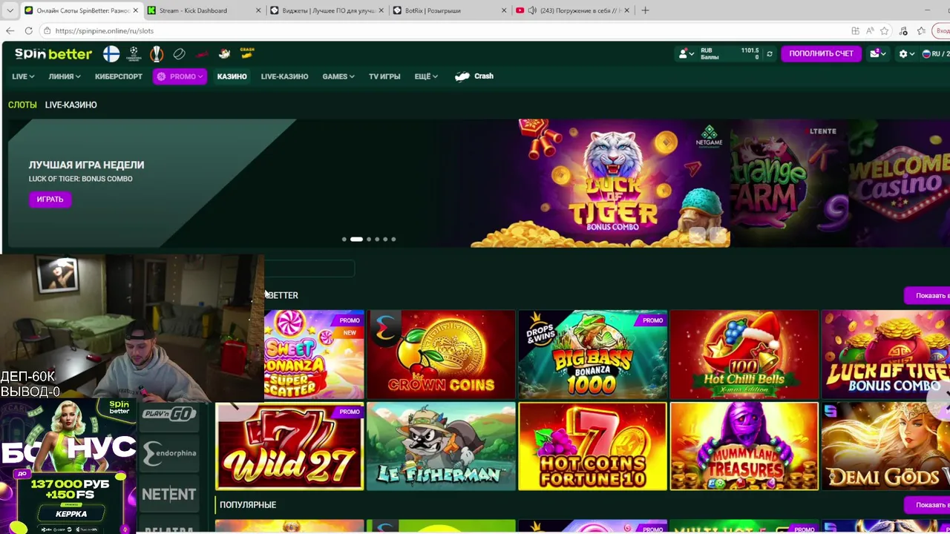Open the messages envelope dropdown
950x534 pixels.
coord(878,53)
